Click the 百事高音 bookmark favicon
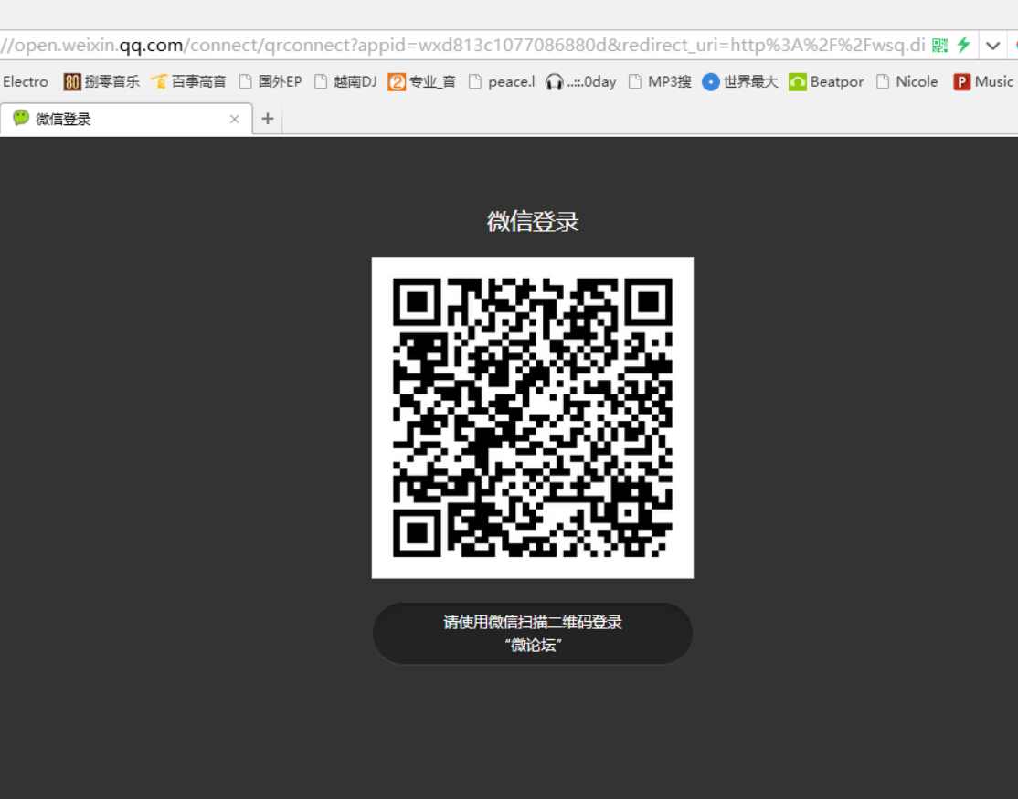The height and width of the screenshot is (799, 1018). click(159, 81)
